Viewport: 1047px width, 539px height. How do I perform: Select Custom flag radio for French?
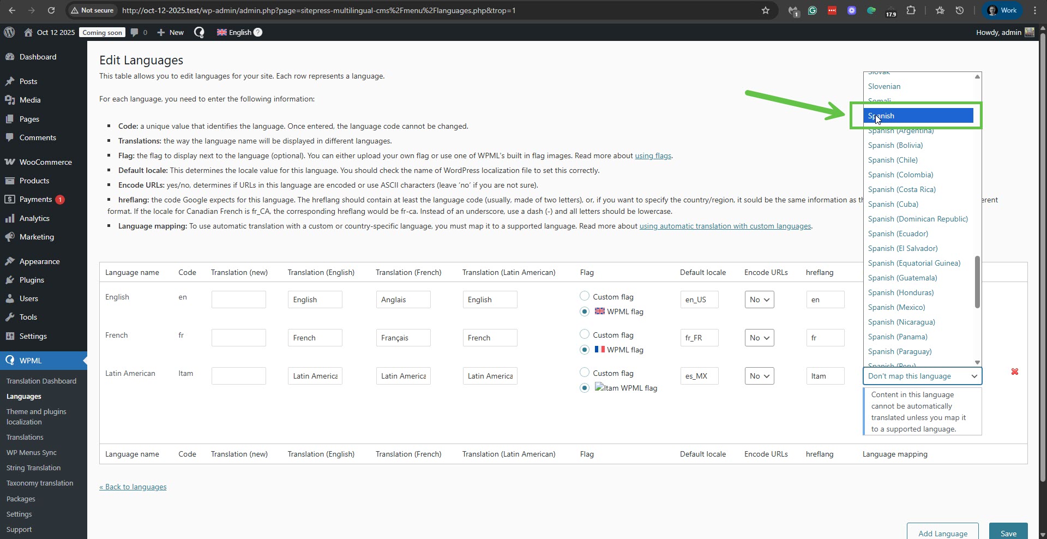coord(585,334)
